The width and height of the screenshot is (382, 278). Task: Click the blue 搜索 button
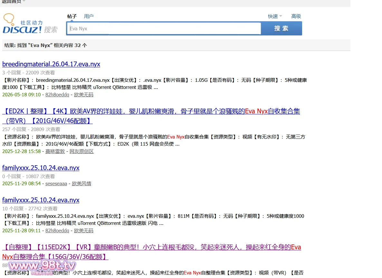282,28
